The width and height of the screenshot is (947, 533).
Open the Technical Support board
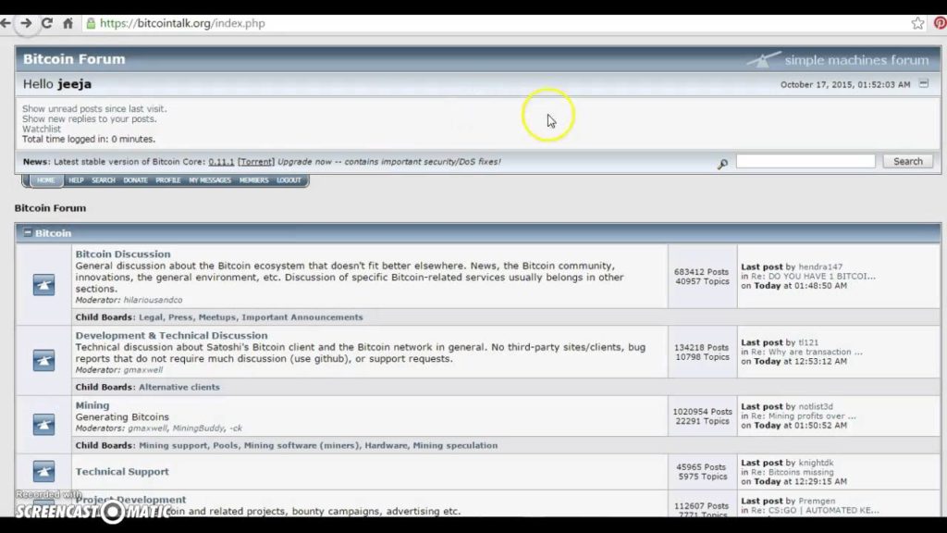tap(122, 471)
